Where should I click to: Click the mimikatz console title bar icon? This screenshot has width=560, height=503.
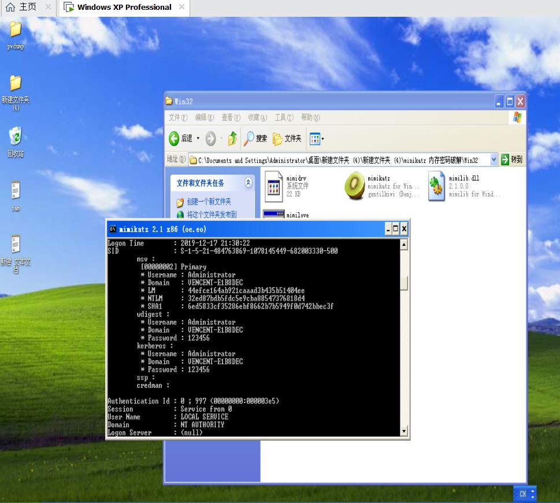pyautogui.click(x=113, y=229)
